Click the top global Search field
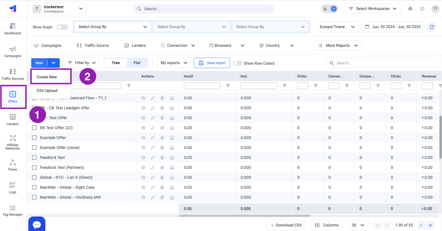Viewport: 442px width, 231px height. 204,9
